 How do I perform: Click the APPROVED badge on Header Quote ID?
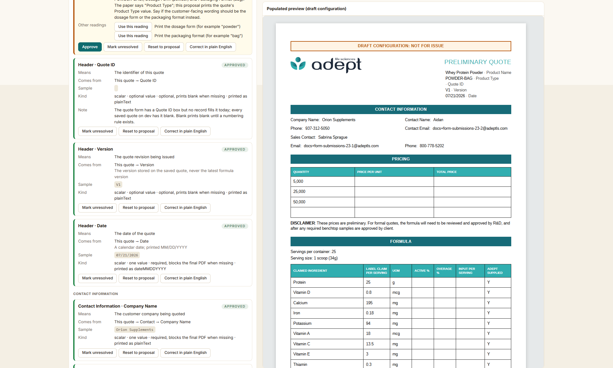point(234,65)
